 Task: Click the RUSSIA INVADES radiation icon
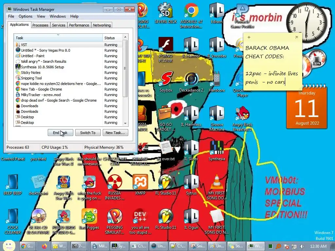(115, 187)
